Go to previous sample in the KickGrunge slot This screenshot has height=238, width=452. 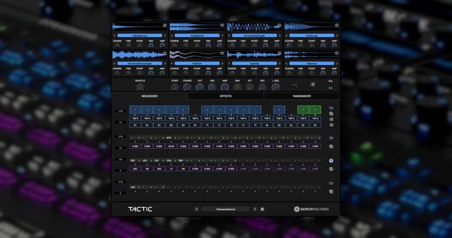point(286,36)
